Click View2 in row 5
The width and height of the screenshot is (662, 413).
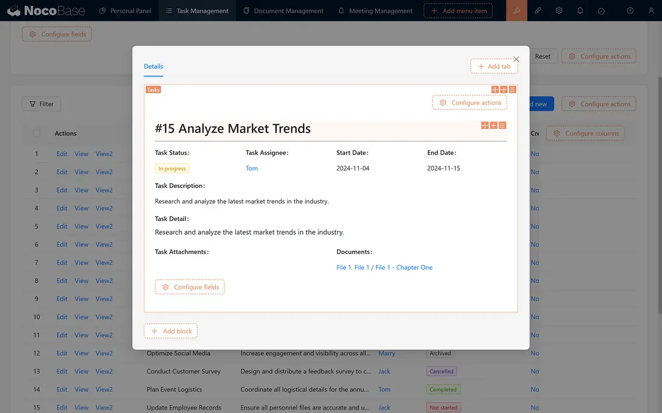coord(104,226)
